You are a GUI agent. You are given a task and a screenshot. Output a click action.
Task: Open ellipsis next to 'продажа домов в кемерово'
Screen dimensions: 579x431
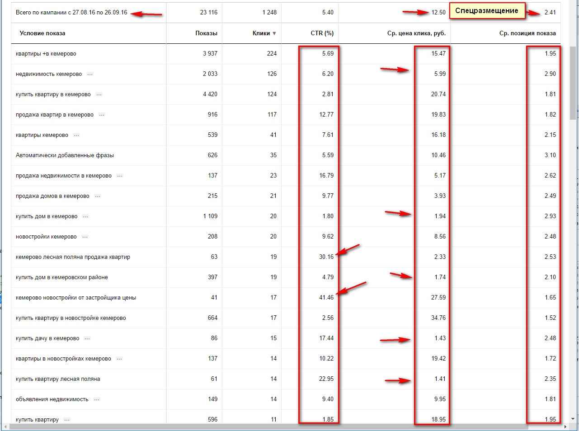(x=98, y=196)
